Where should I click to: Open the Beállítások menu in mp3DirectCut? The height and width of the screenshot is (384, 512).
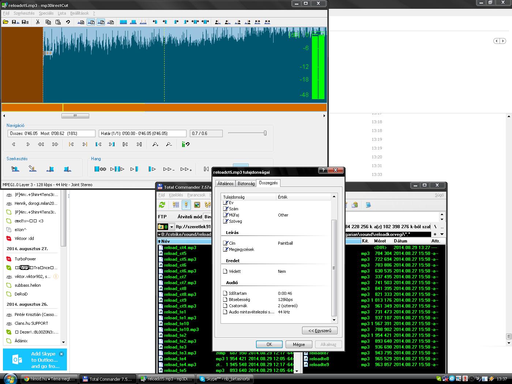[x=79, y=13]
